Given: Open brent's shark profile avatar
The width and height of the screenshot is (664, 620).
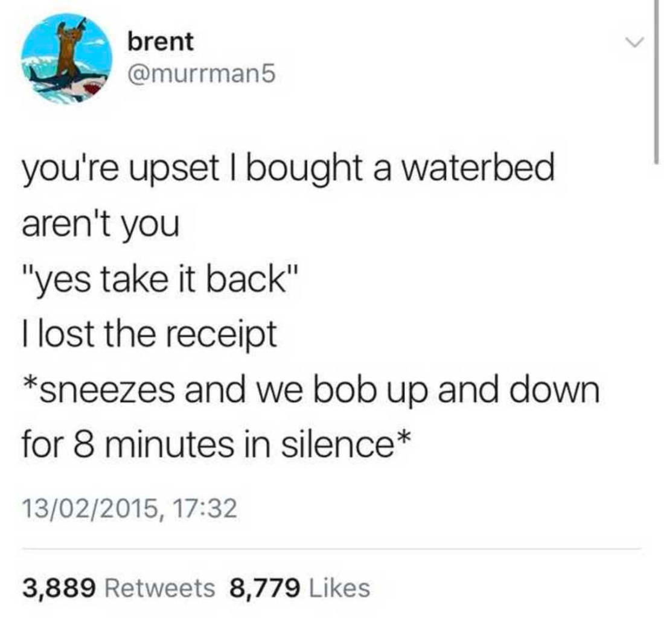Looking at the screenshot, I should (x=67, y=59).
